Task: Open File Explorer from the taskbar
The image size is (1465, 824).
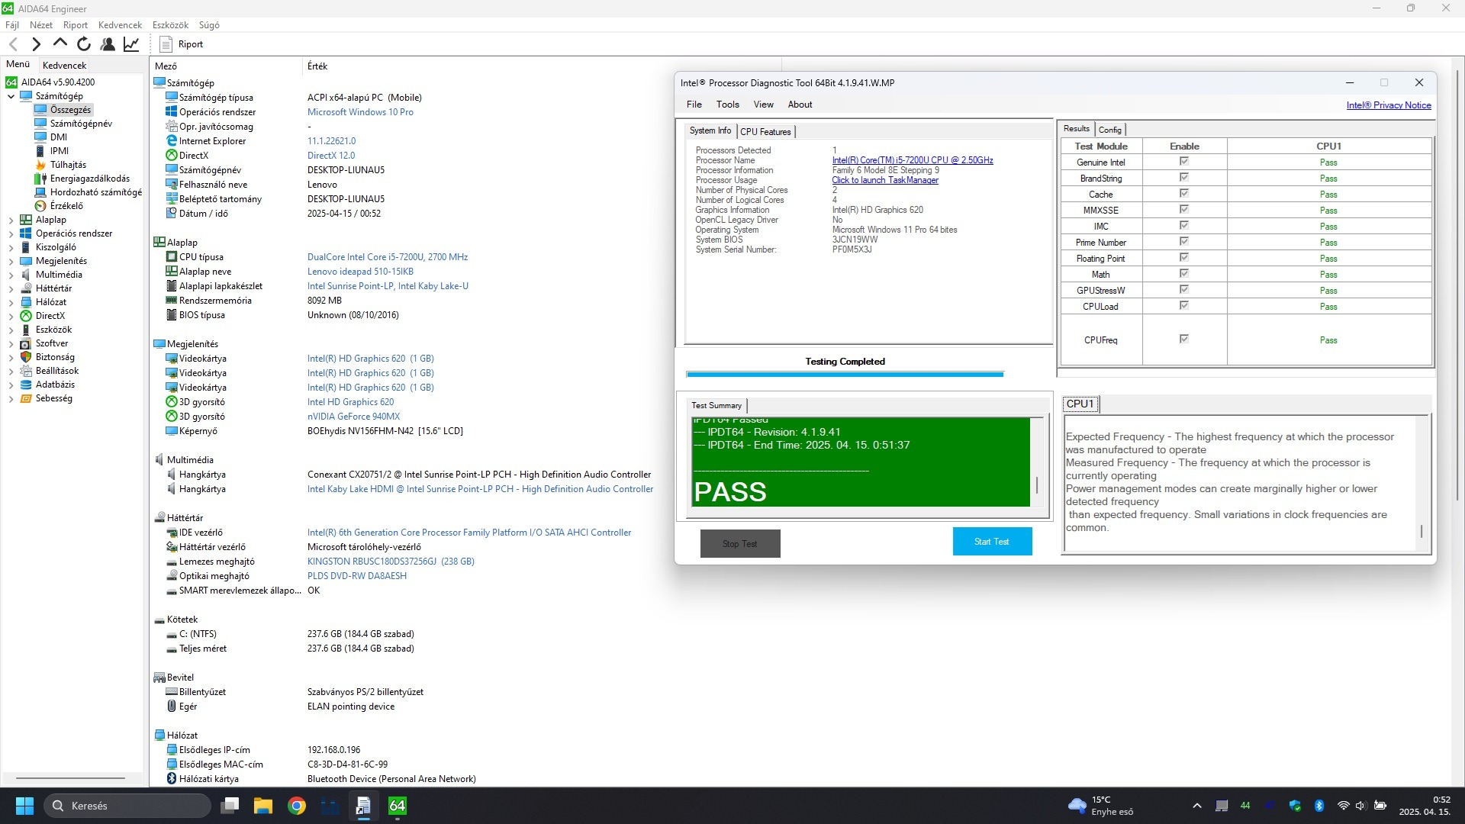Action: (263, 806)
